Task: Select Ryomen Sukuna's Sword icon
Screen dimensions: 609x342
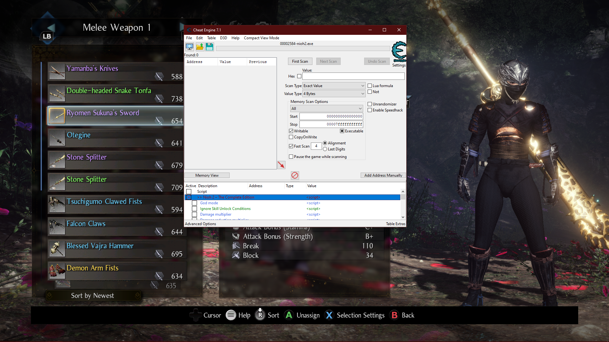Action: click(x=57, y=116)
